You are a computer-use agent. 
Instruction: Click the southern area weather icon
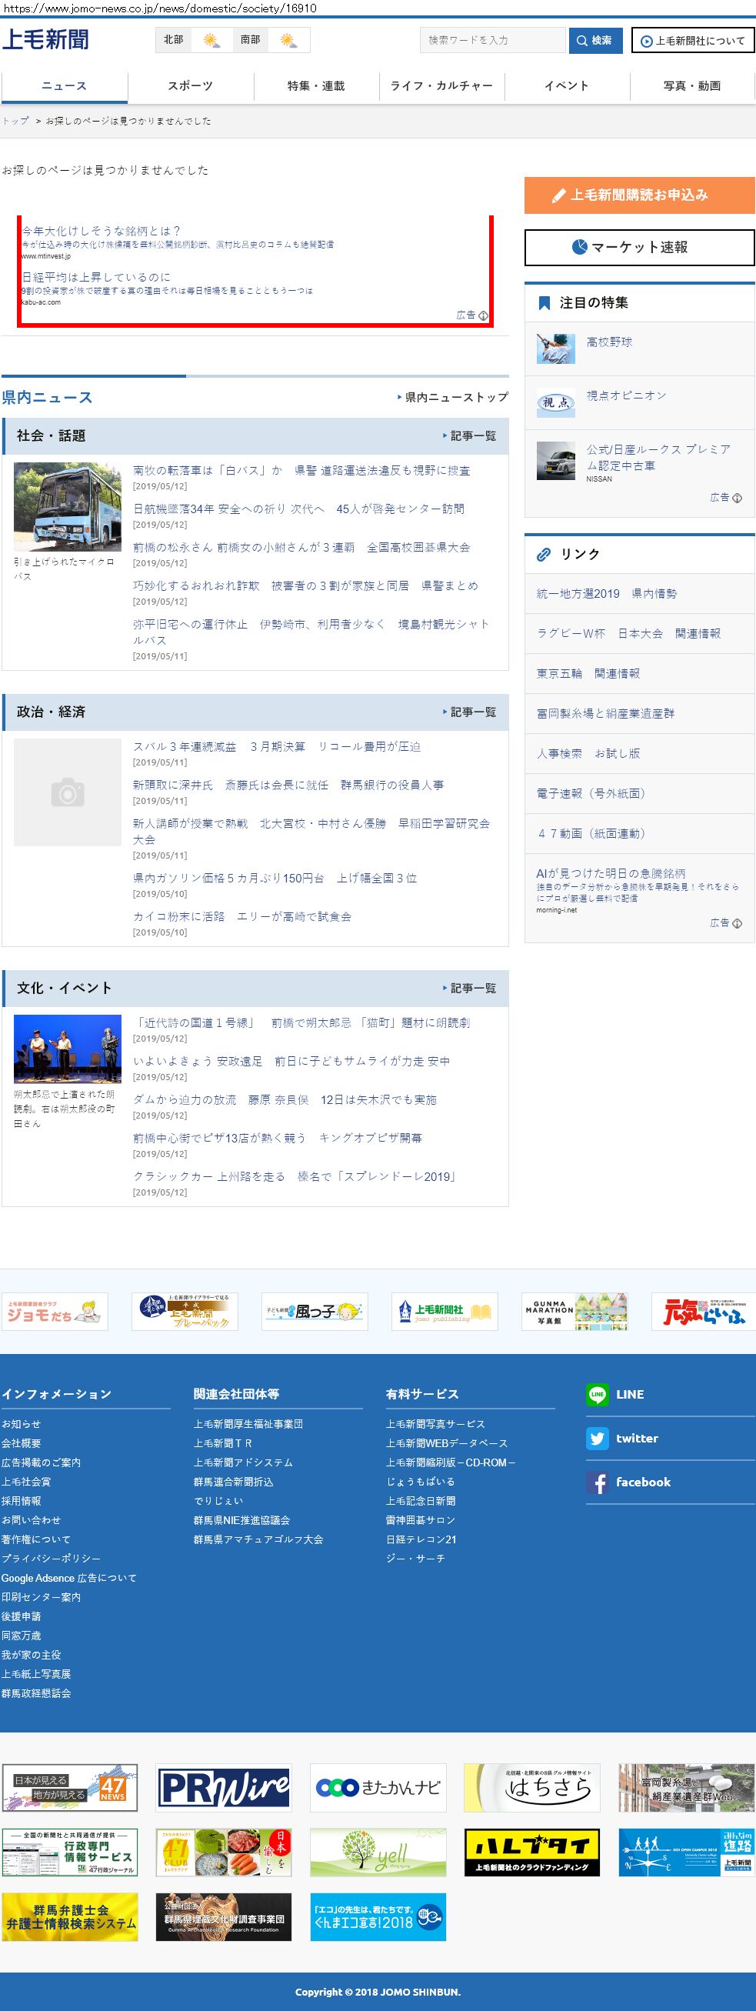288,40
